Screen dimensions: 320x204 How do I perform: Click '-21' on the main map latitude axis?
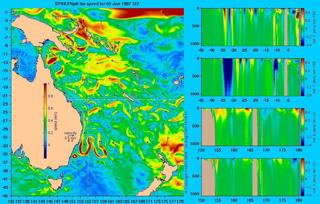pyautogui.click(x=4, y=96)
